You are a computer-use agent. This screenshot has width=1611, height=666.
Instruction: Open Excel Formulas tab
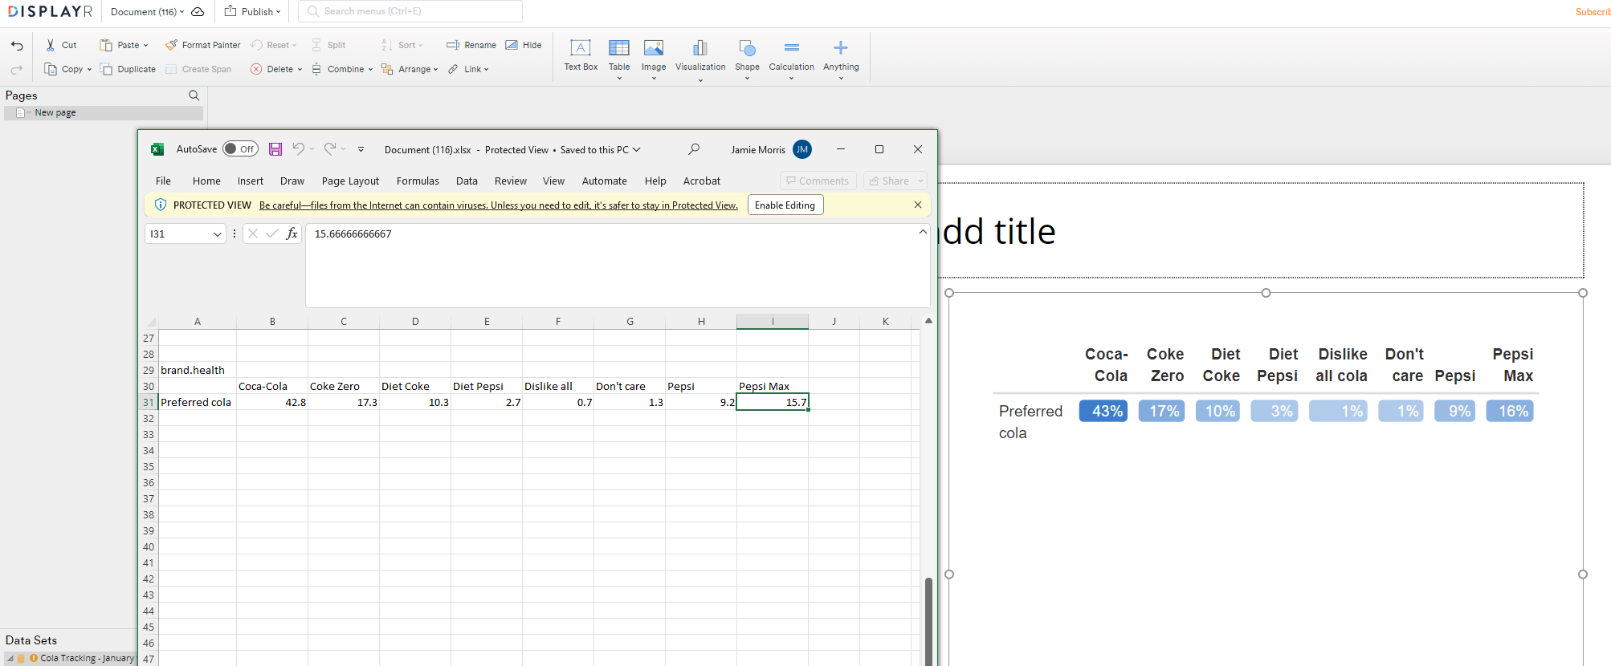tap(418, 181)
